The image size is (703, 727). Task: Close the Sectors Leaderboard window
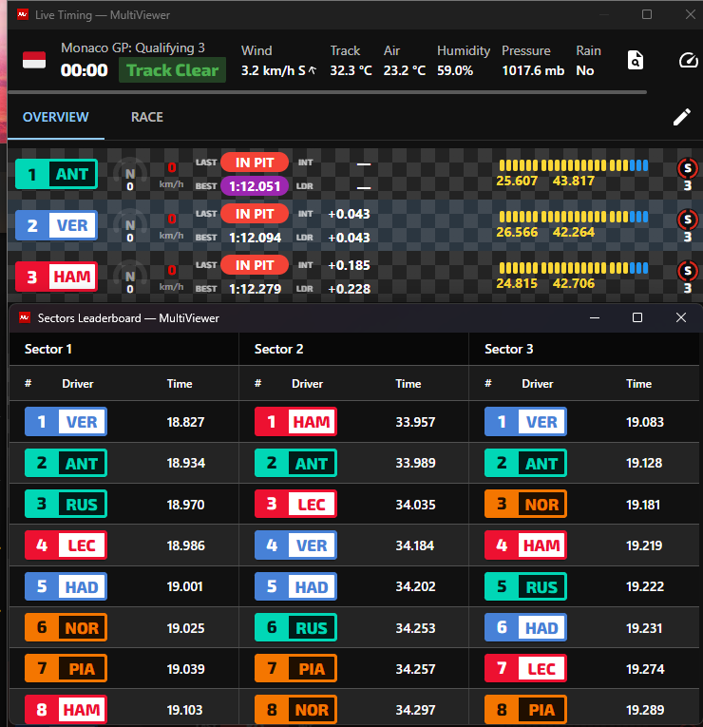pyautogui.click(x=681, y=317)
